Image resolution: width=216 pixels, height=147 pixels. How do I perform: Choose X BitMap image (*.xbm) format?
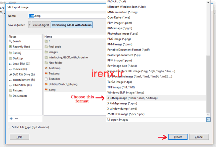[157, 98]
